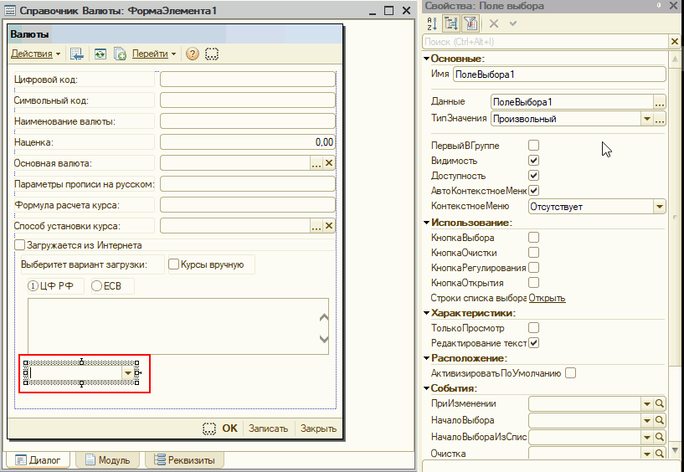Click the OK button on form
The height and width of the screenshot is (472, 684).
coord(229,428)
